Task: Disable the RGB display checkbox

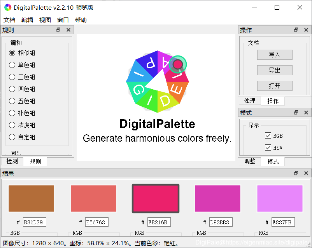Action: click(268, 135)
